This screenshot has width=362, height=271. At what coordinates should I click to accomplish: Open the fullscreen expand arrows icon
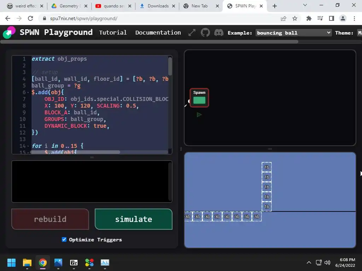(192, 33)
